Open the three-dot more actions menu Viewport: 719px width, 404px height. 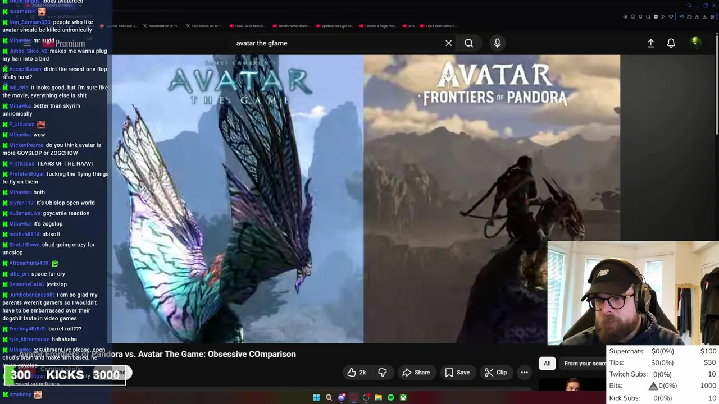tap(524, 373)
